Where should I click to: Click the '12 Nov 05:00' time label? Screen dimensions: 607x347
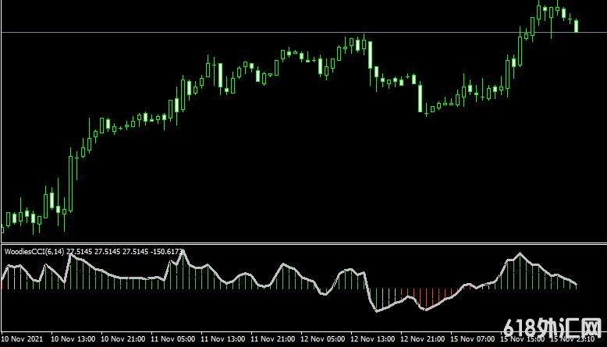coord(322,339)
